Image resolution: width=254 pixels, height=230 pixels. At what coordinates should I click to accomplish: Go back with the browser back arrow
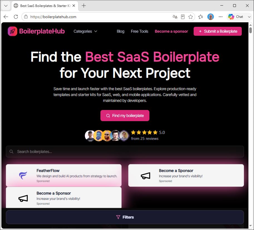[x=6, y=17]
